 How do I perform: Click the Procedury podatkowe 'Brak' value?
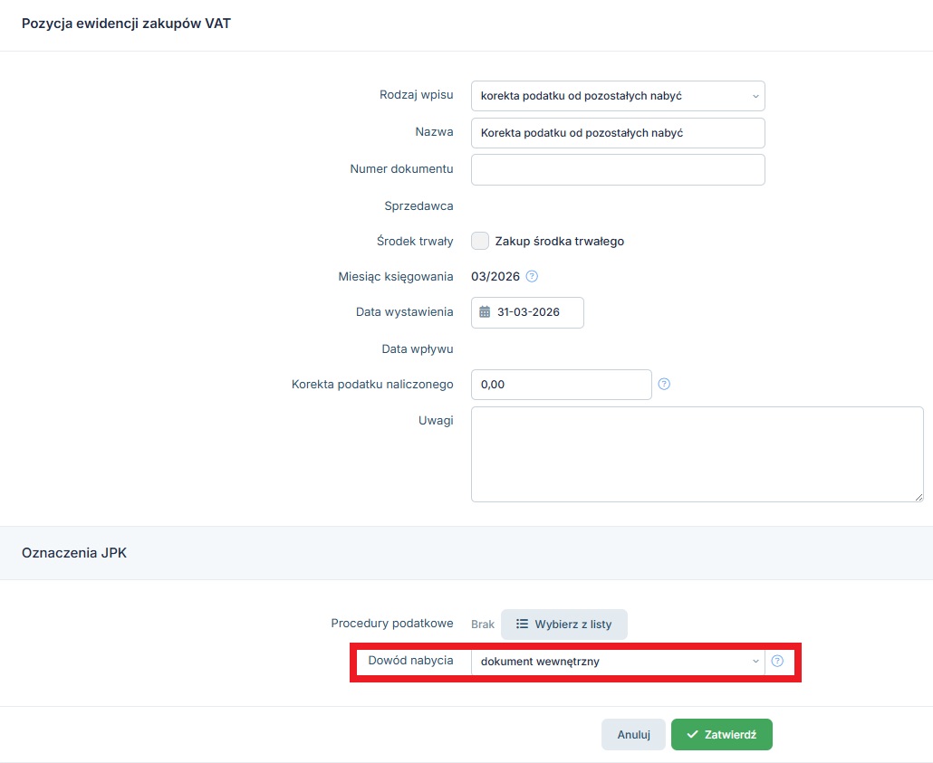pyautogui.click(x=483, y=624)
